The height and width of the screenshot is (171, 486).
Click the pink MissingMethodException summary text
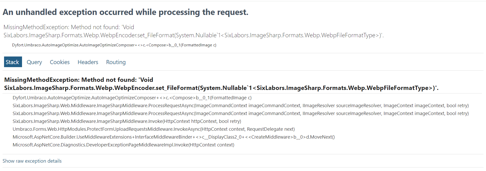[194, 31]
